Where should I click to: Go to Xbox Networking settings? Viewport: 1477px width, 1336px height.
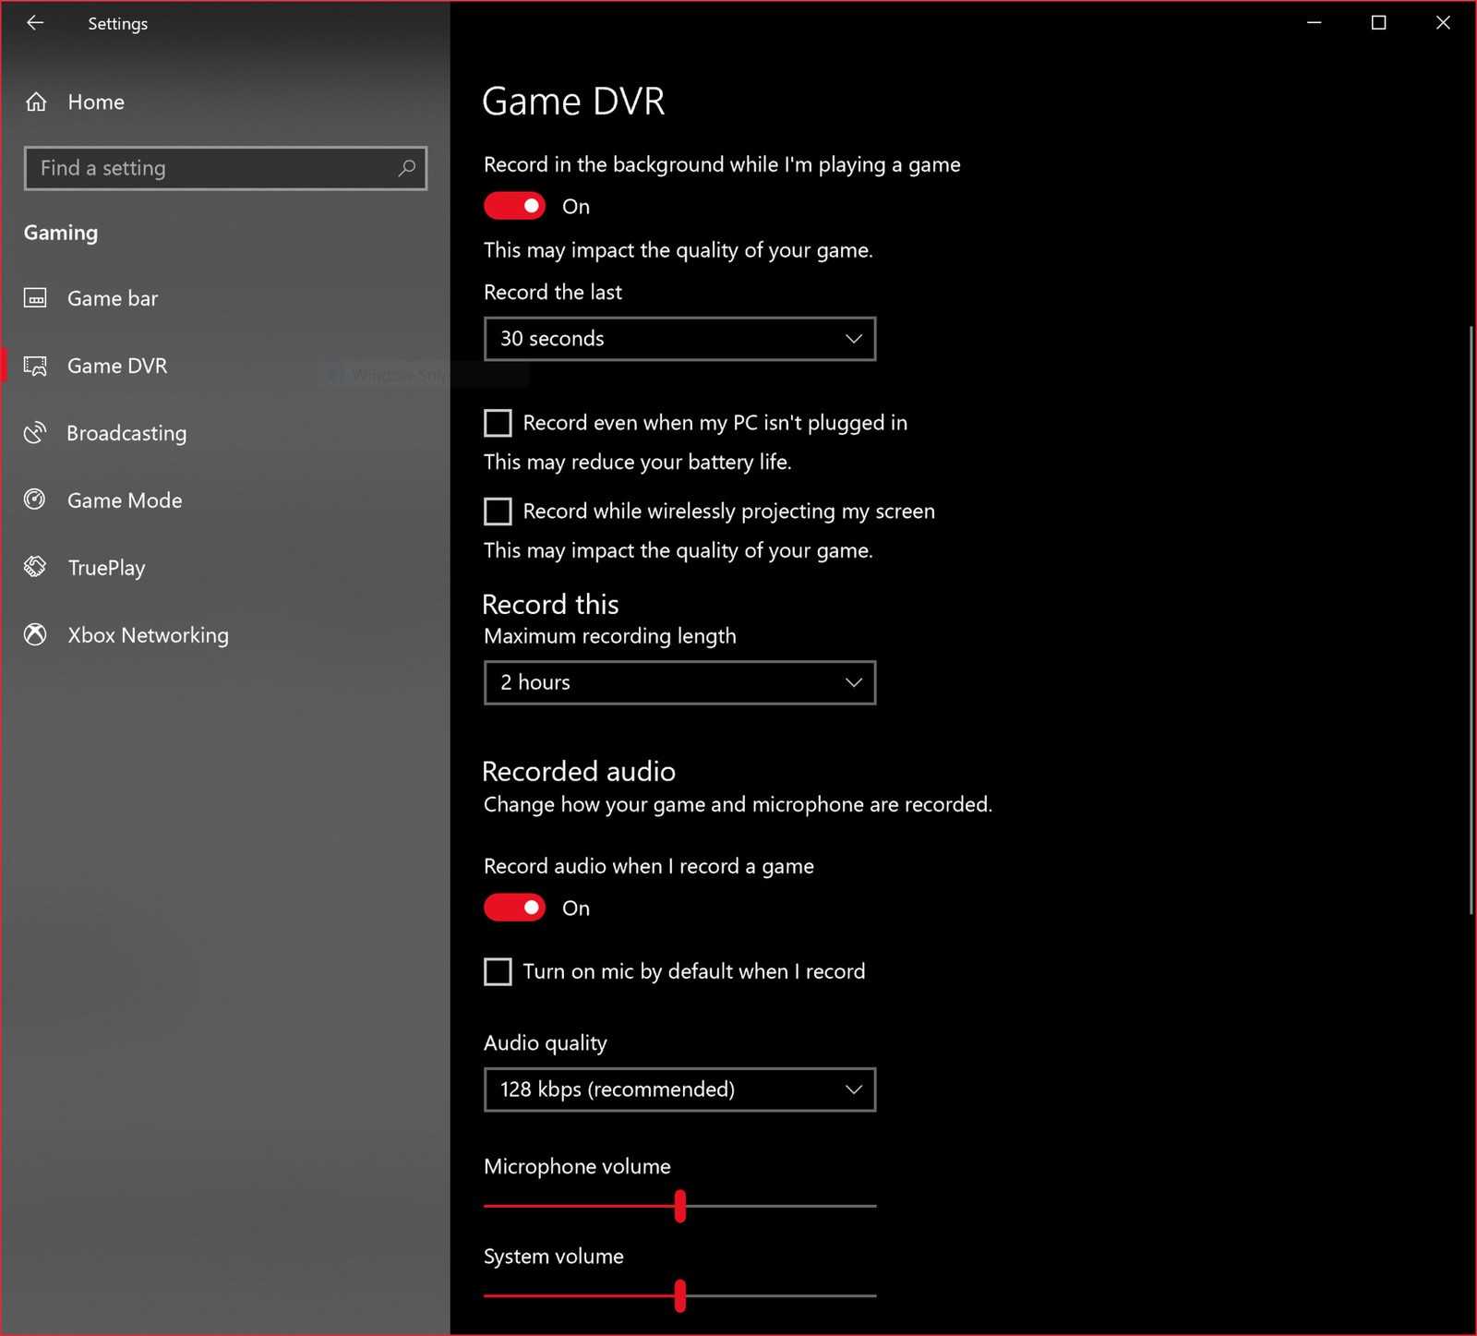[148, 635]
